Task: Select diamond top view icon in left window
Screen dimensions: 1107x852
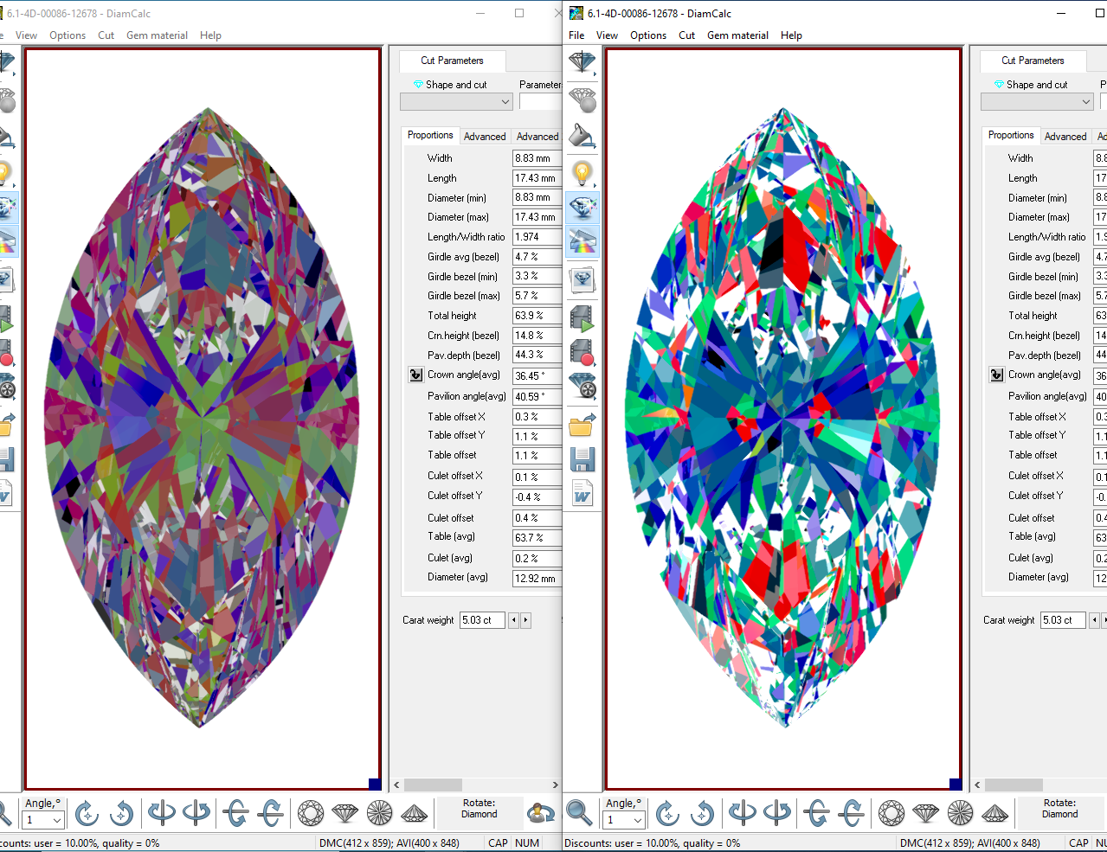Action: (311, 813)
